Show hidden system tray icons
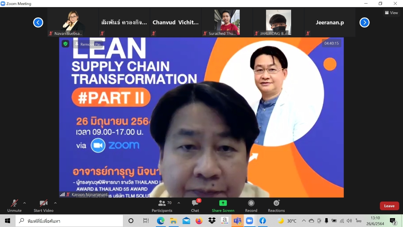 click(304, 221)
